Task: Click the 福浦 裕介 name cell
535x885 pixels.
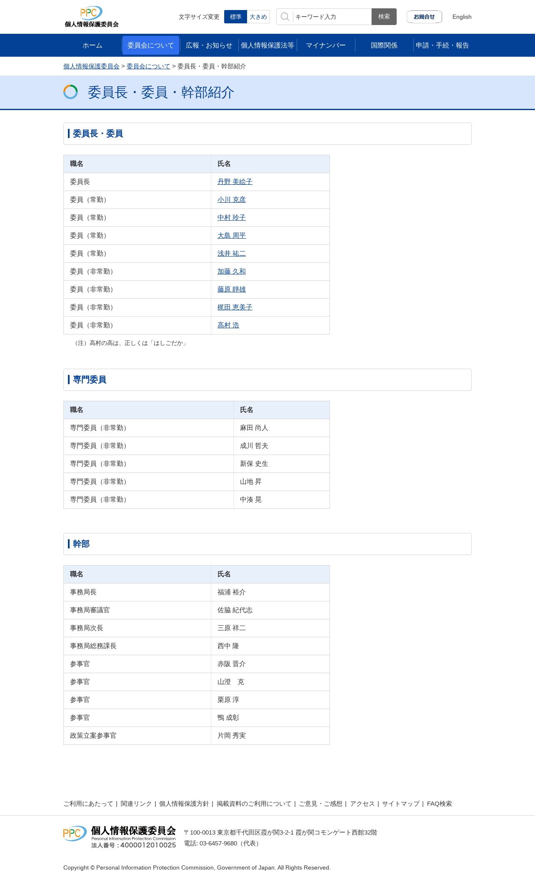Action: coord(270,592)
